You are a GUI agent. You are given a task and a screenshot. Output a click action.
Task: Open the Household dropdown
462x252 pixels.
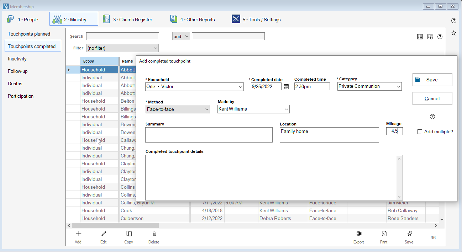[240, 87]
